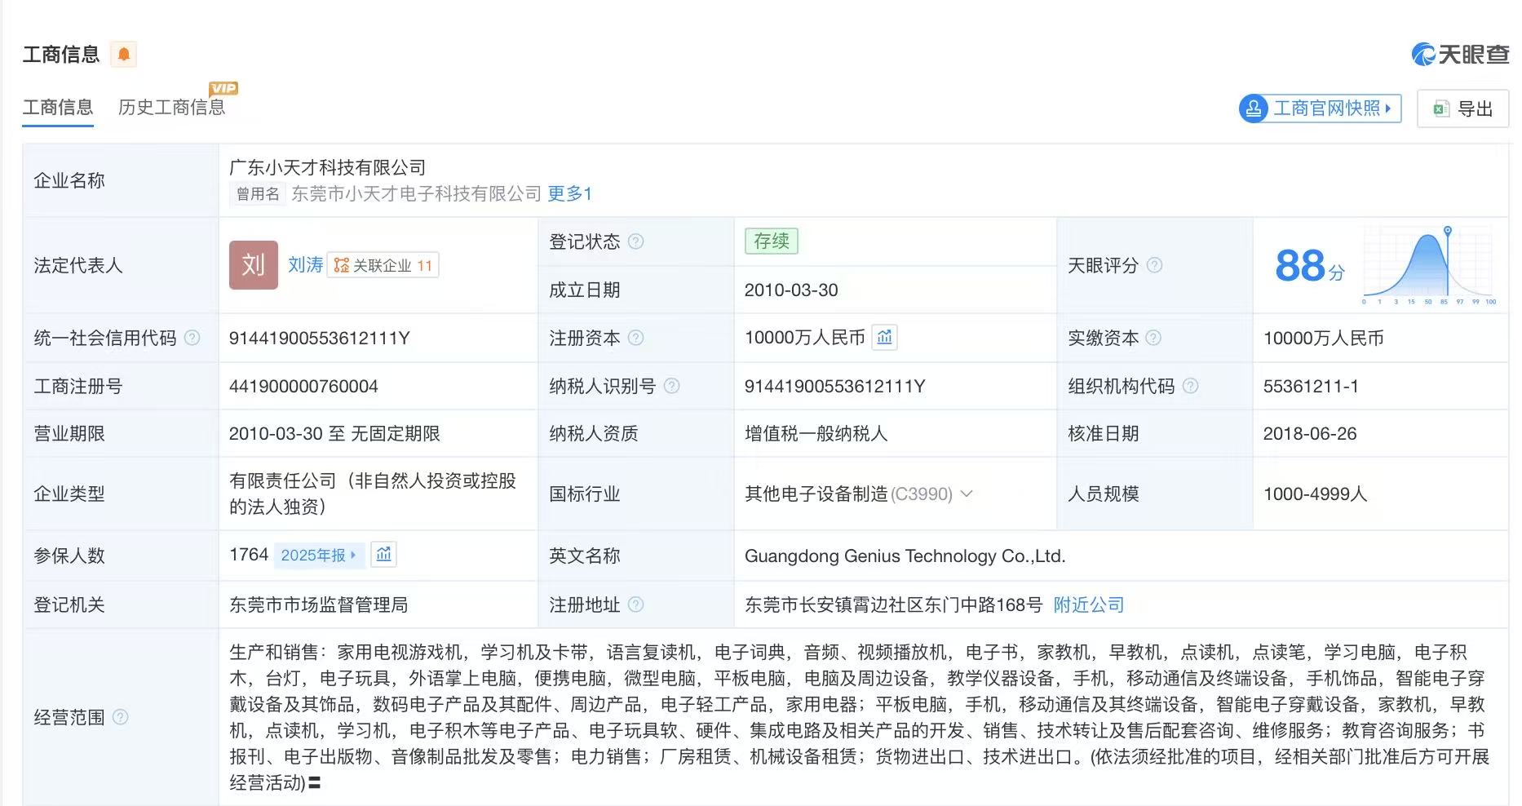Click registration authority 东莞市市场监督管理局
The image size is (1522, 806).
(319, 604)
